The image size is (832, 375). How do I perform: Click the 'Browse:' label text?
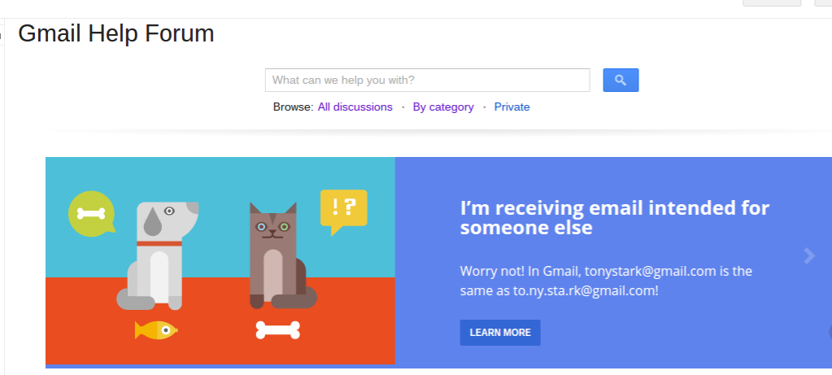(x=294, y=107)
